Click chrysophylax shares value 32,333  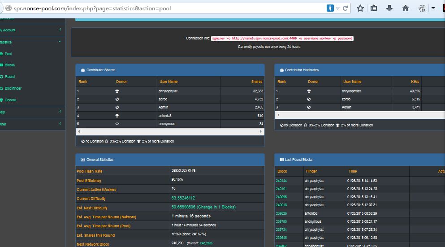258,91
